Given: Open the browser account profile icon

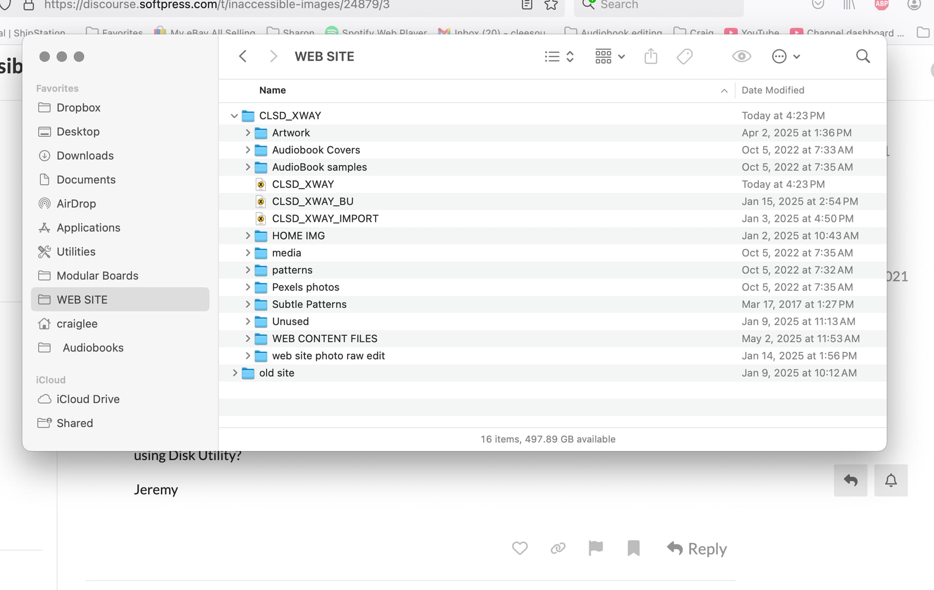Looking at the screenshot, I should pyautogui.click(x=914, y=4).
